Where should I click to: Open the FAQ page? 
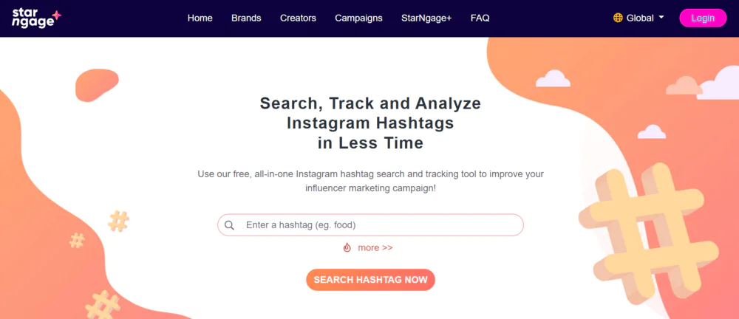click(480, 18)
